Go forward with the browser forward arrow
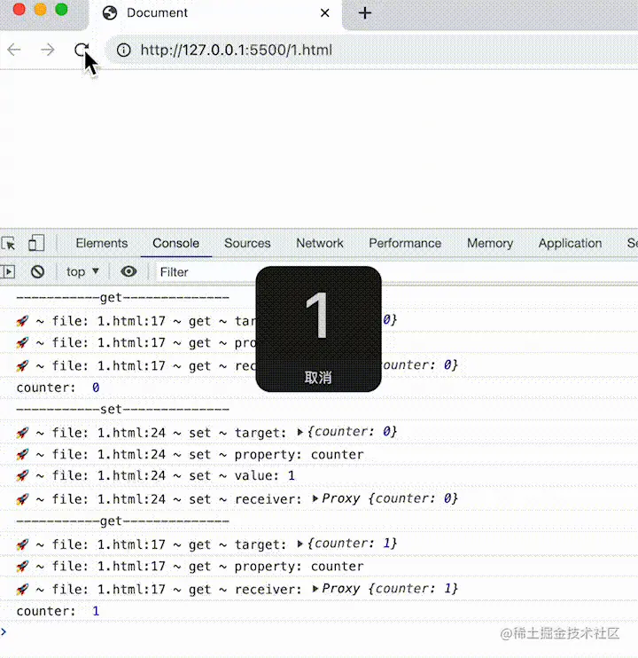The height and width of the screenshot is (658, 638). point(48,50)
